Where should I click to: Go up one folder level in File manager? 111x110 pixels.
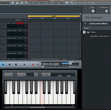pos(85,24)
